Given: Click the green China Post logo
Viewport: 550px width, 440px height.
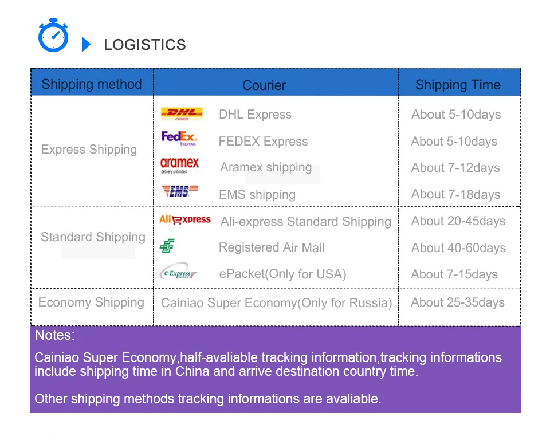Looking at the screenshot, I should 167,246.
